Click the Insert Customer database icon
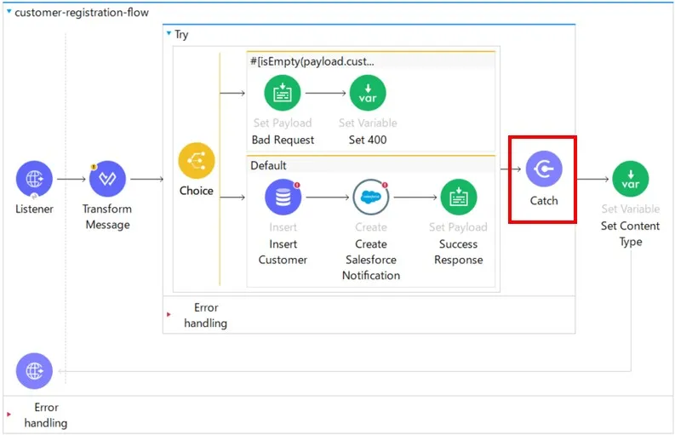Viewport: 675px width, 435px height. [283, 197]
